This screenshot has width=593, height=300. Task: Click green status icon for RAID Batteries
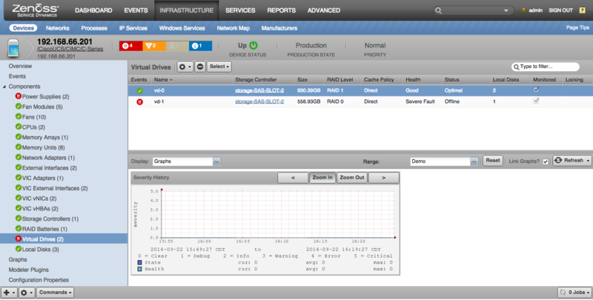(18, 229)
